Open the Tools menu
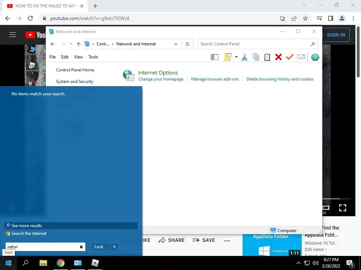Viewport: 361px width, 270px height. click(93, 57)
